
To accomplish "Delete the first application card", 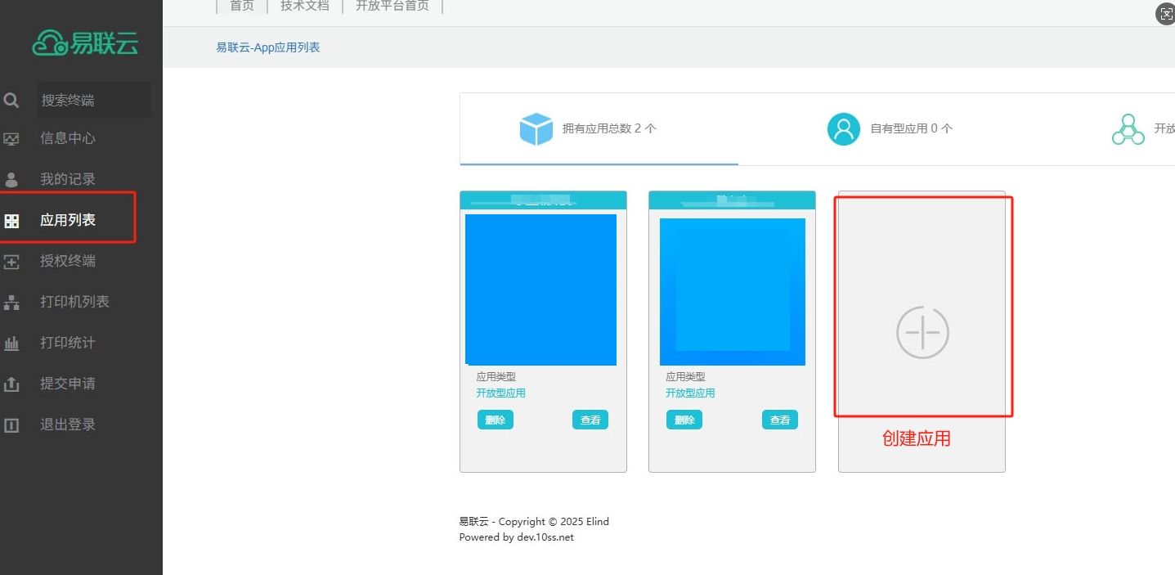I will tap(495, 420).
